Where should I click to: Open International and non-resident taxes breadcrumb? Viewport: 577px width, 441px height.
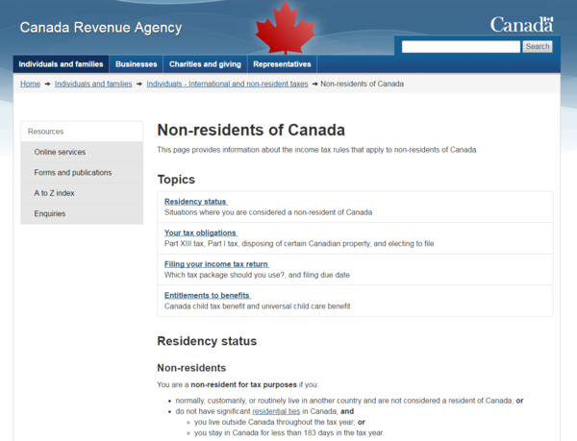227,84
